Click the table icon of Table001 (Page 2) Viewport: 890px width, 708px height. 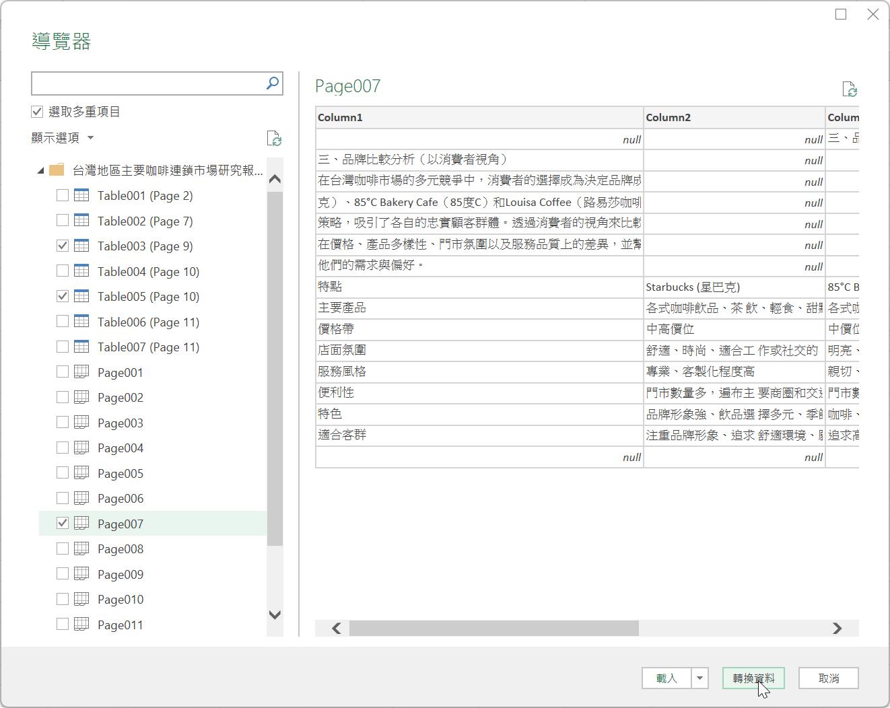click(81, 196)
